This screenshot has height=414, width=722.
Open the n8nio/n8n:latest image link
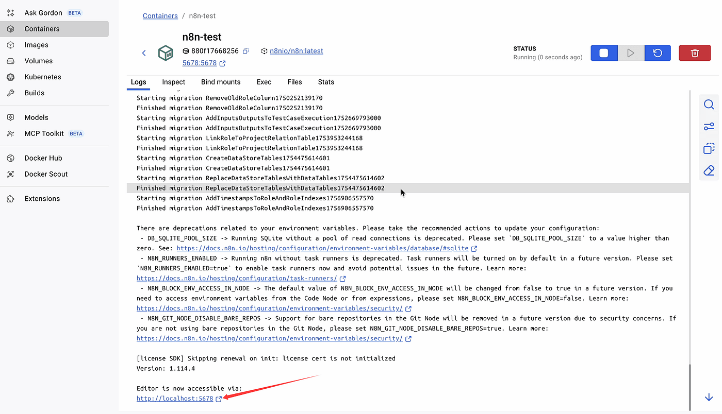296,51
